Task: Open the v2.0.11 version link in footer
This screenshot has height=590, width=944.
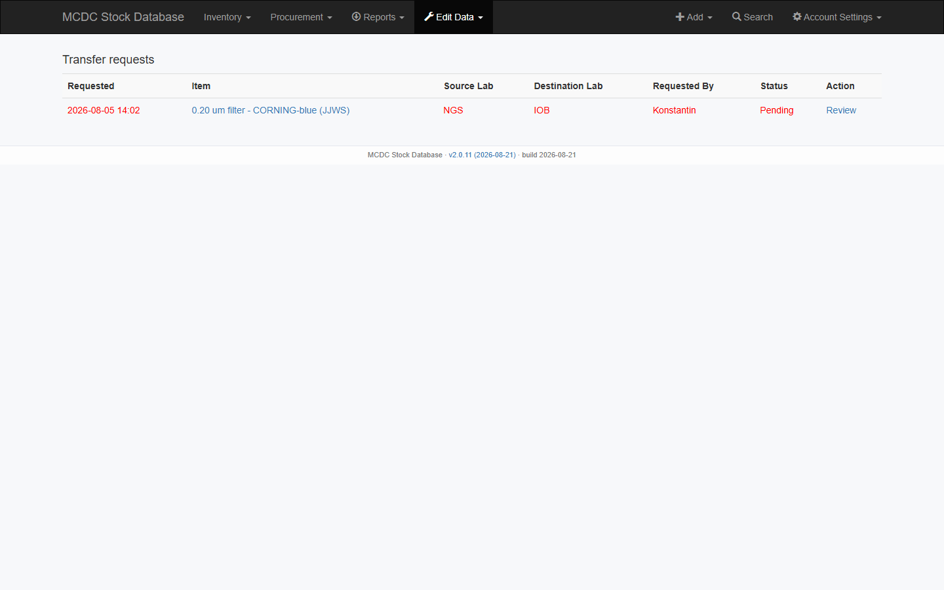Action: (482, 155)
